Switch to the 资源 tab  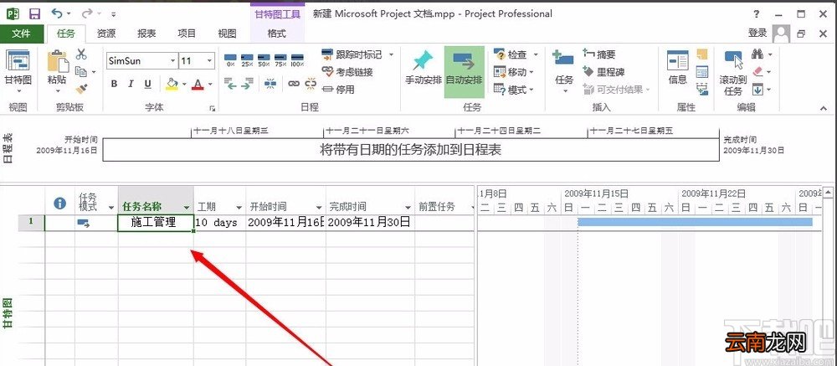[x=106, y=34]
